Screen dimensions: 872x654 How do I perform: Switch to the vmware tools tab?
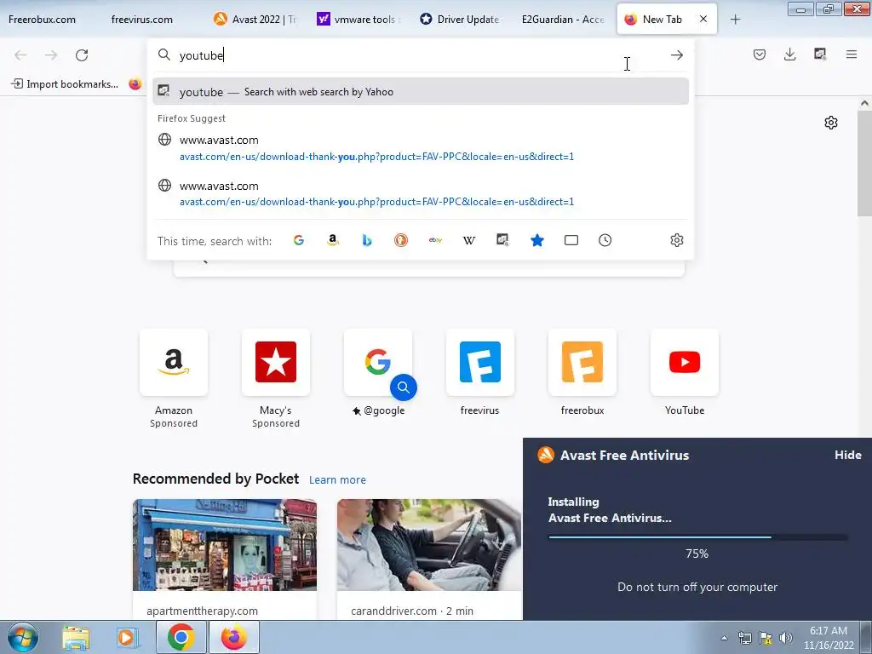359,20
